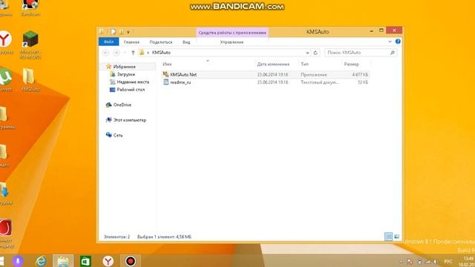Screen dimensions: 475x267
Task: Click the readme_ru document icon
Action: (x=166, y=82)
